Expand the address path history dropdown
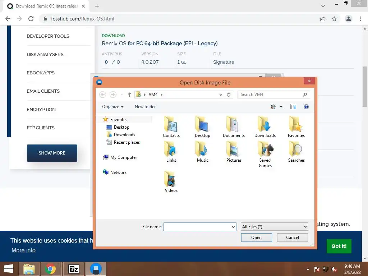This screenshot has height=276, width=368. (221, 95)
